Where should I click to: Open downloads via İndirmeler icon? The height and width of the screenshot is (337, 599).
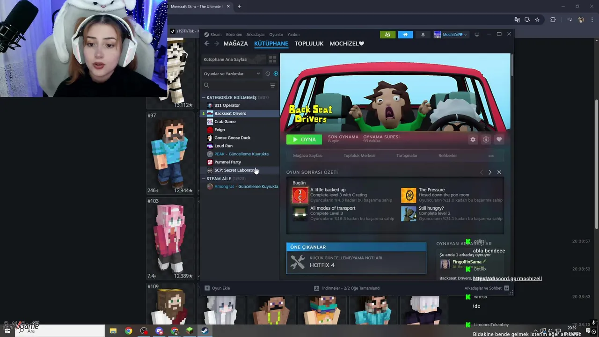pos(316,288)
